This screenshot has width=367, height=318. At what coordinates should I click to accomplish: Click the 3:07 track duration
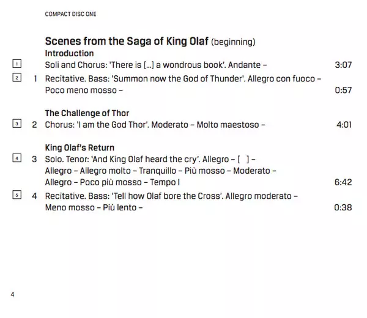(x=344, y=65)
